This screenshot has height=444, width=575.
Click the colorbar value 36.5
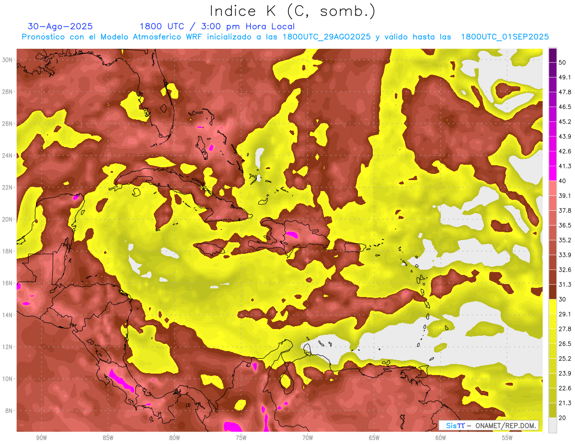click(565, 225)
